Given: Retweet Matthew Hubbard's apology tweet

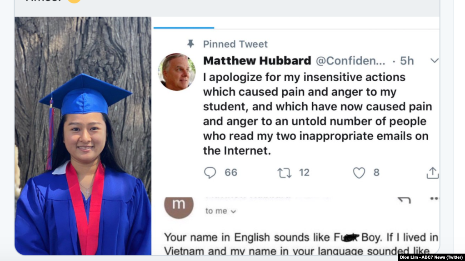Looking at the screenshot, I should (x=284, y=173).
